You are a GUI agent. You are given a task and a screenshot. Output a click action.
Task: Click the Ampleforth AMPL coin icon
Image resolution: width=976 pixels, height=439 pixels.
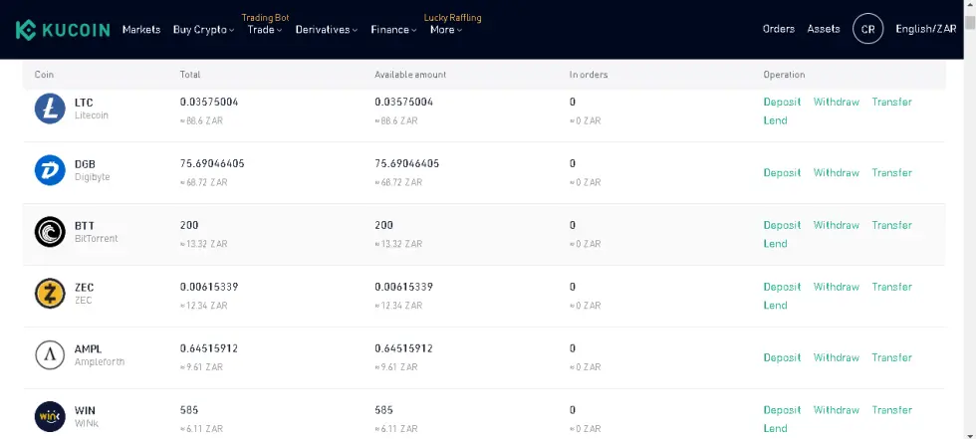[50, 355]
